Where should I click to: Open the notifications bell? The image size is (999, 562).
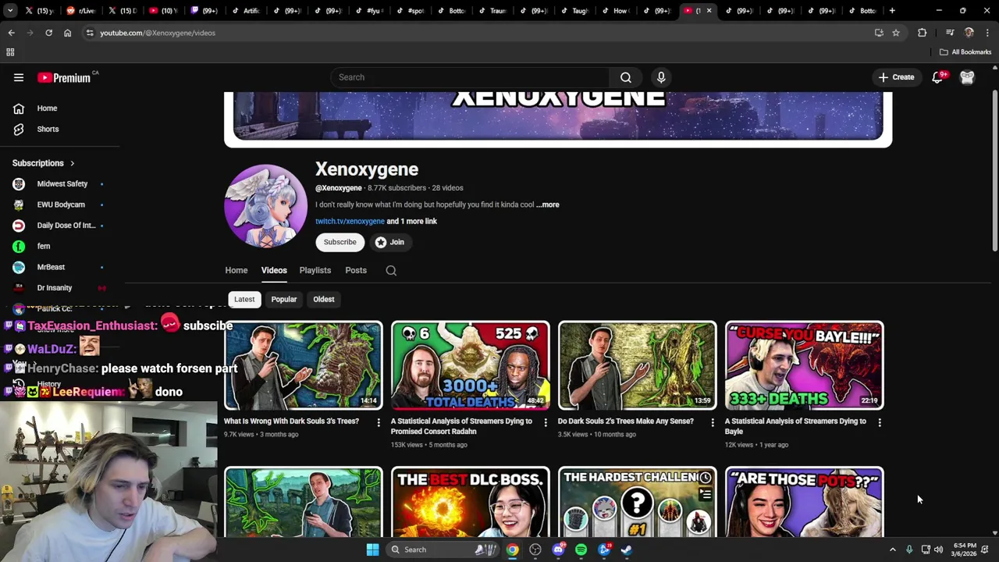coord(937,77)
